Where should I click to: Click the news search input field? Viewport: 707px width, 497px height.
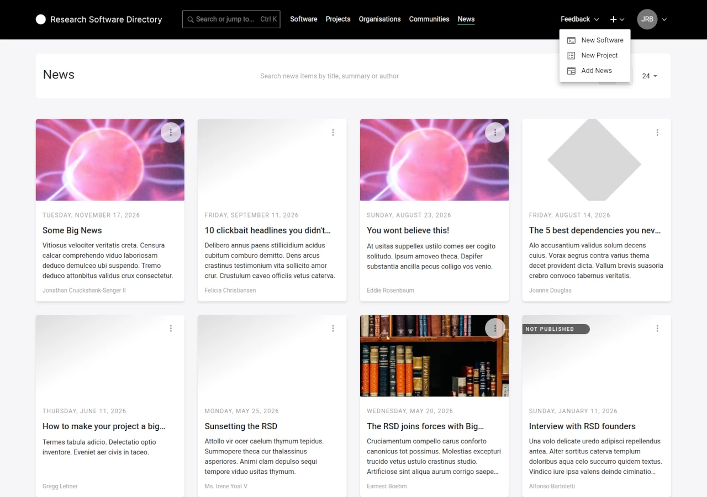[329, 76]
